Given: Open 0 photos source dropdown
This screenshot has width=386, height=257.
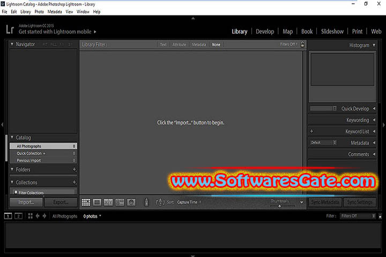Looking at the screenshot, I should [x=92, y=216].
